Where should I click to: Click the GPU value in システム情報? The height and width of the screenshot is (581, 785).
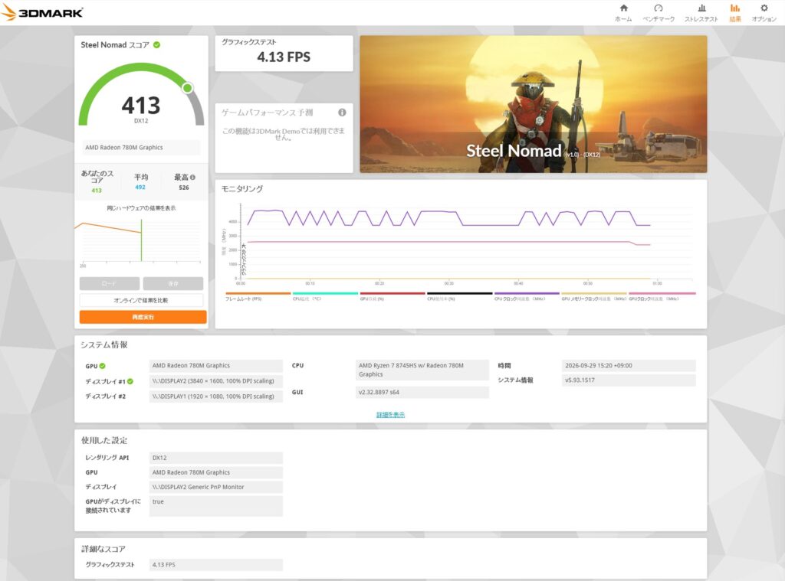tap(215, 366)
